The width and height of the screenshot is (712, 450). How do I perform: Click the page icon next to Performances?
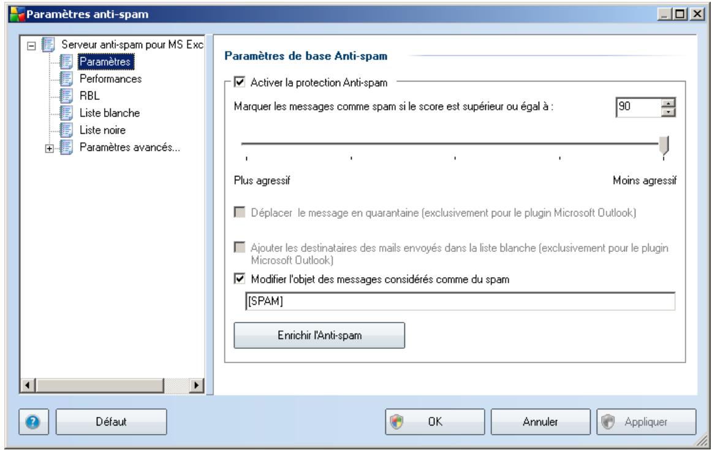tap(66, 78)
